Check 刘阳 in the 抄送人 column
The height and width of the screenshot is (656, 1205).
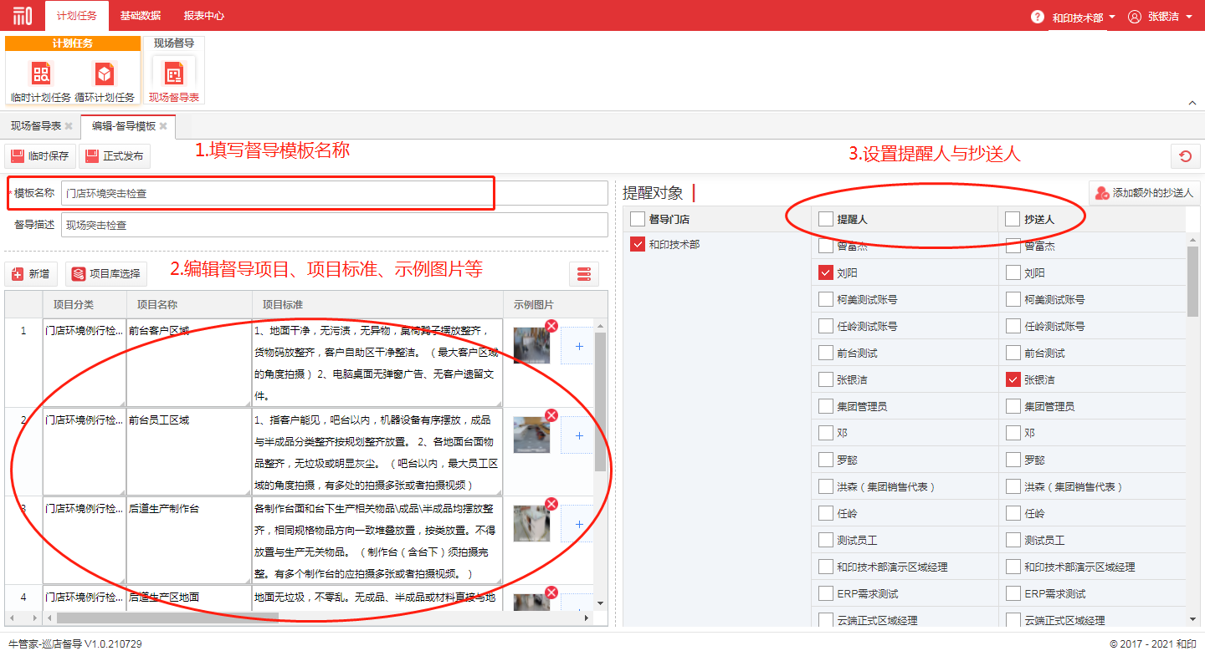(1013, 272)
